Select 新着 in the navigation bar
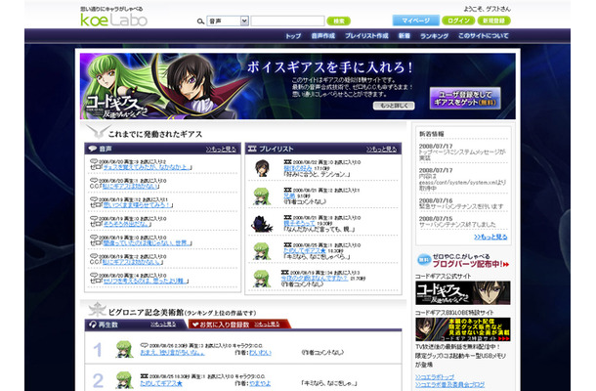Image resolution: width=596 pixels, height=391 pixels. point(404,36)
